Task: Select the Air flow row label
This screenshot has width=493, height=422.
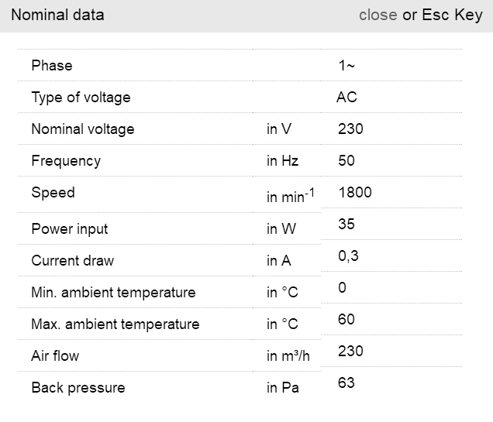Action: [55, 356]
